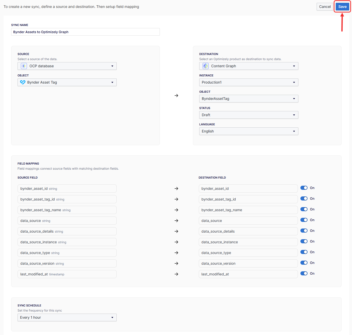This screenshot has width=352, height=335.
Task: Disable the data_source_details mapping switch
Action: click(304, 231)
